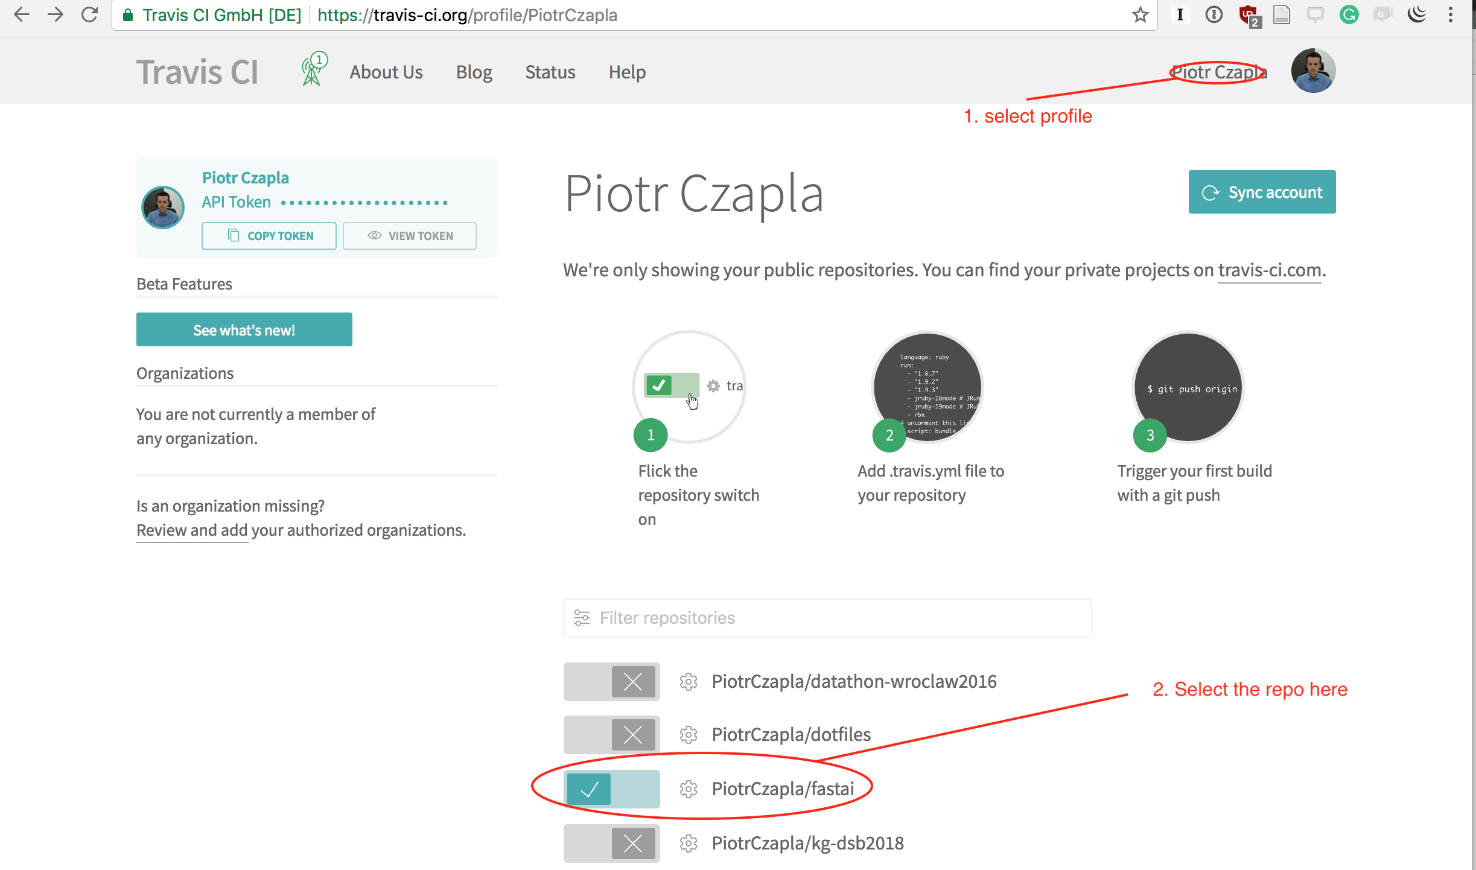This screenshot has height=870, width=1476.
Task: Click the COPY TOKEN button
Action: (269, 236)
